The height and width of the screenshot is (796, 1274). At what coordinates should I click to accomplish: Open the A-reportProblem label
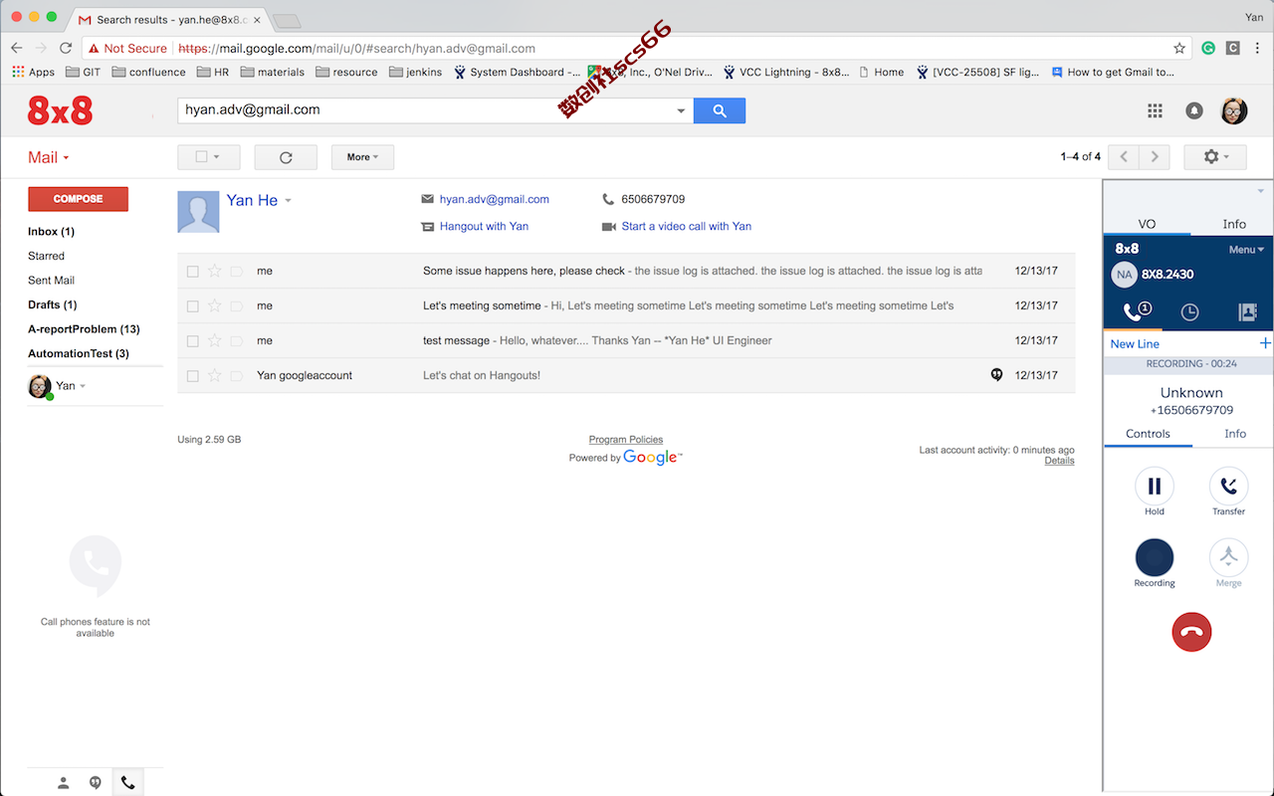pyautogui.click(x=84, y=329)
